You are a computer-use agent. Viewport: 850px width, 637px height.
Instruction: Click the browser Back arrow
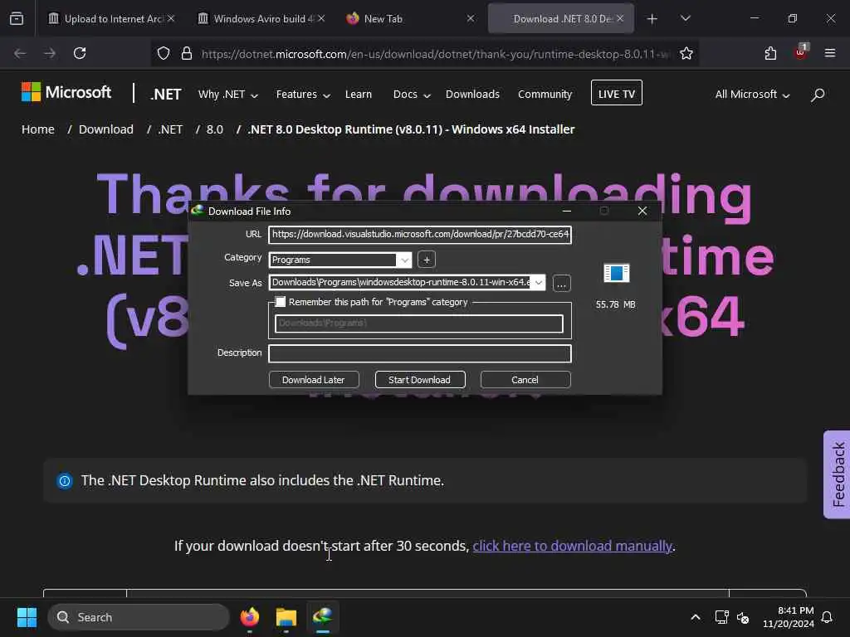point(20,53)
